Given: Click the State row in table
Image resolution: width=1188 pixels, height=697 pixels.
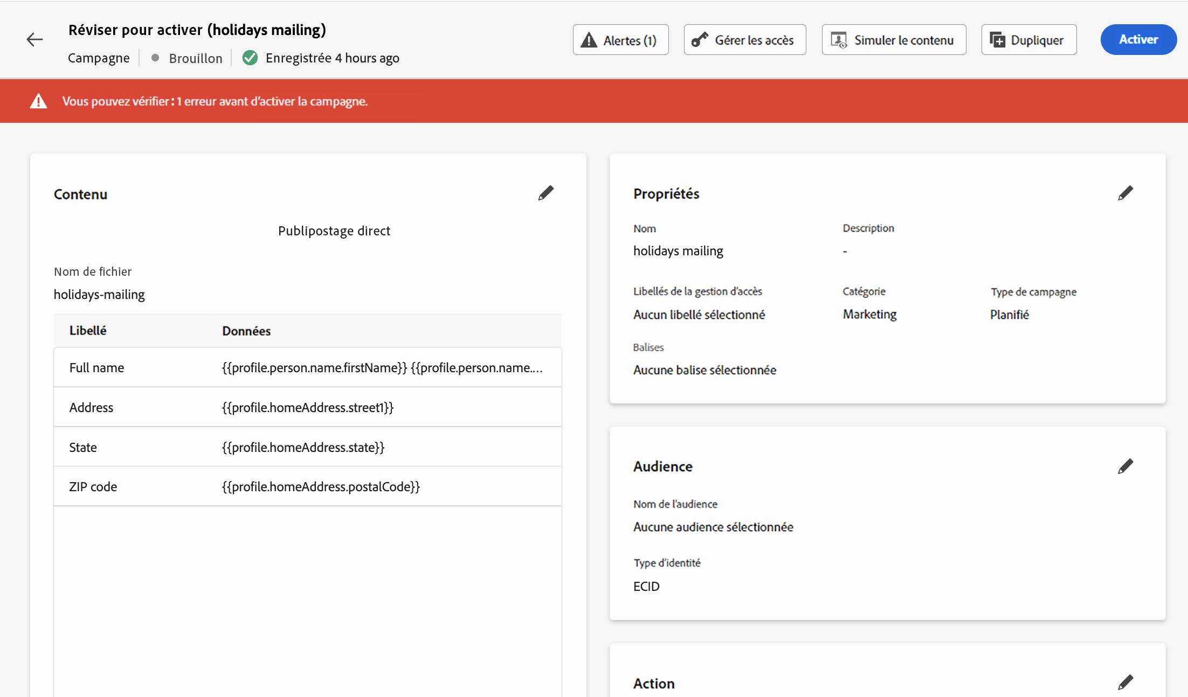Looking at the screenshot, I should coord(307,448).
